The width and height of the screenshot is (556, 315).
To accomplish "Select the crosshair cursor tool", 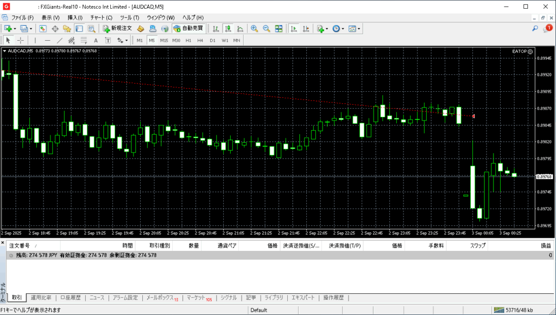I will point(21,40).
